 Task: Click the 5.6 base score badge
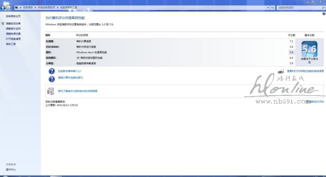(x=309, y=49)
